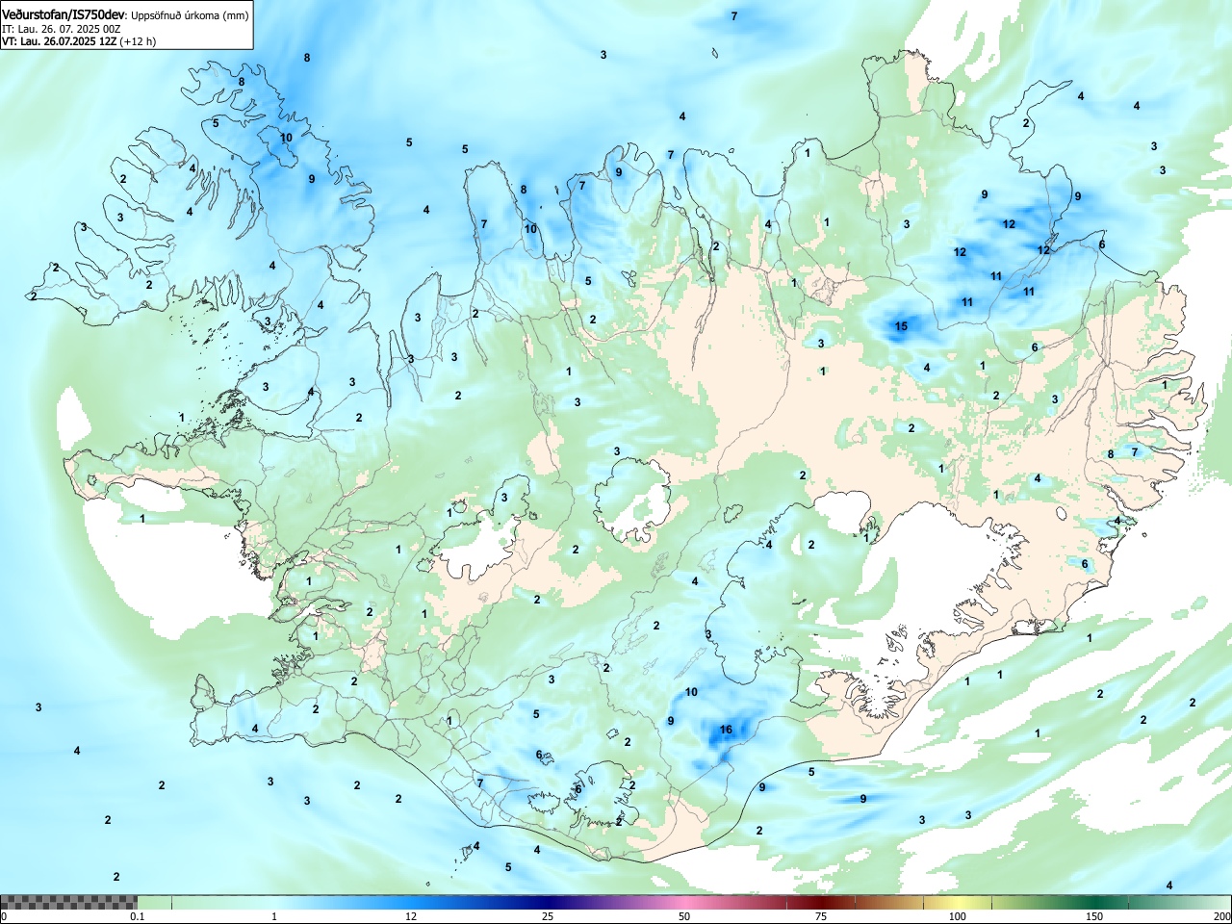Click the 'VT: Lau. 26.07.2025 12Z' valid time

(x=59, y=41)
